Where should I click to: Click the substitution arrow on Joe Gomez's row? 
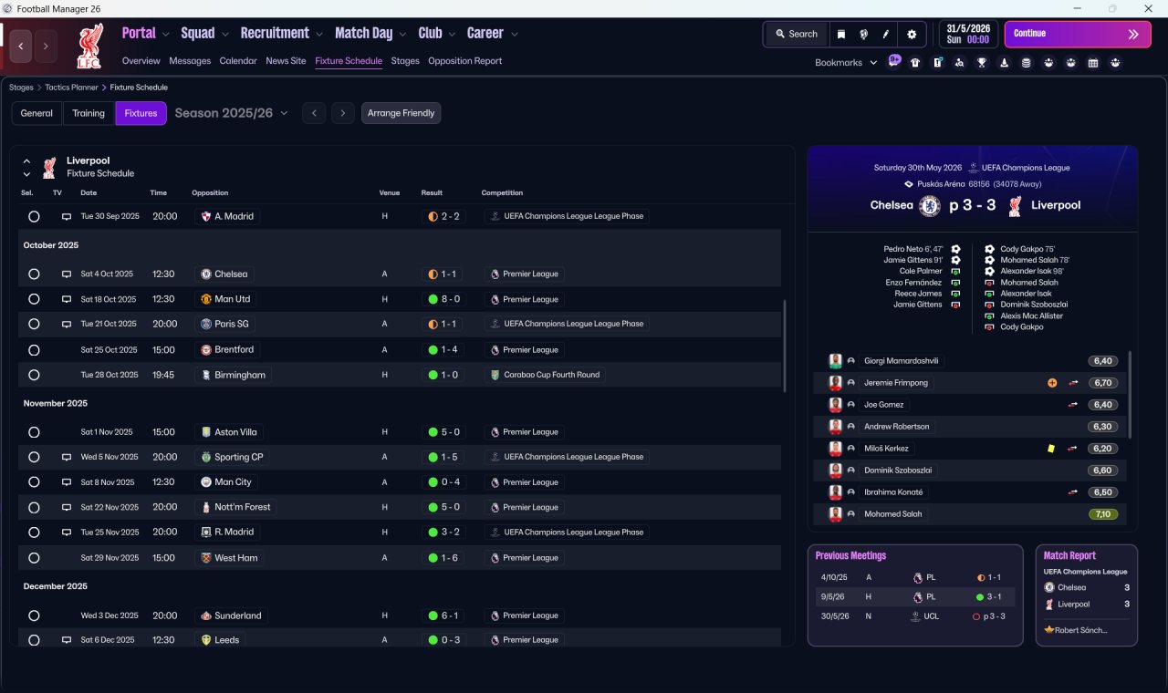coord(1073,405)
